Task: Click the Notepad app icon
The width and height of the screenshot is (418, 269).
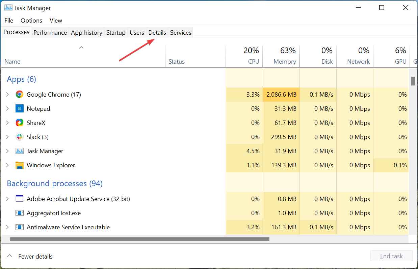Action: coord(20,109)
